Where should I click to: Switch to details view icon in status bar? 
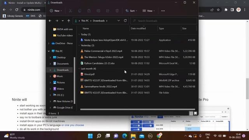tap(191, 113)
